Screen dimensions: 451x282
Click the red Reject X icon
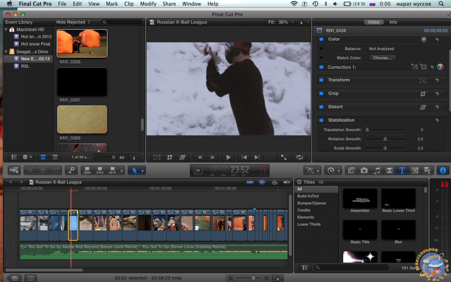[56, 170]
